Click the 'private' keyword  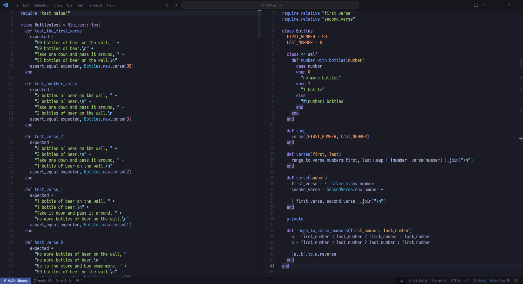point(295,219)
